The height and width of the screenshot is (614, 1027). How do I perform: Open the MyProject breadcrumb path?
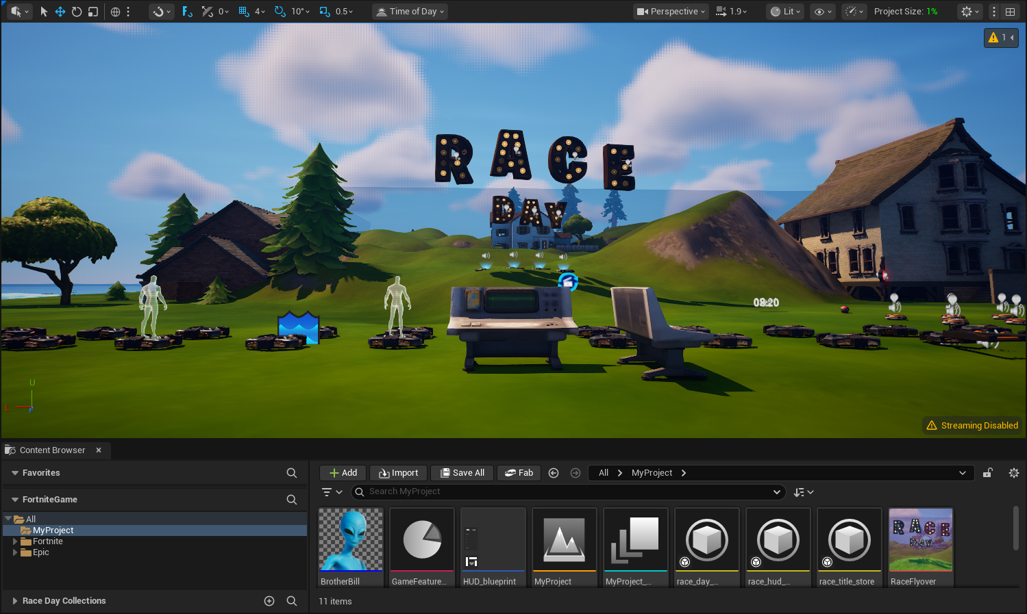coord(652,472)
